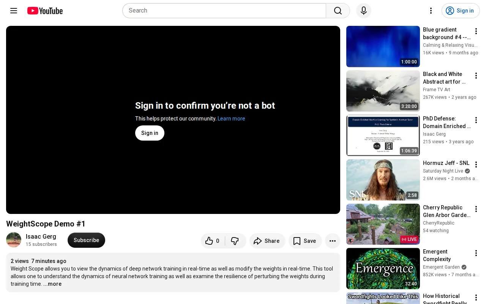Screen dimensions: 486x304
Task: Open Emergent Complexity video thumbnail
Action: point(383,269)
